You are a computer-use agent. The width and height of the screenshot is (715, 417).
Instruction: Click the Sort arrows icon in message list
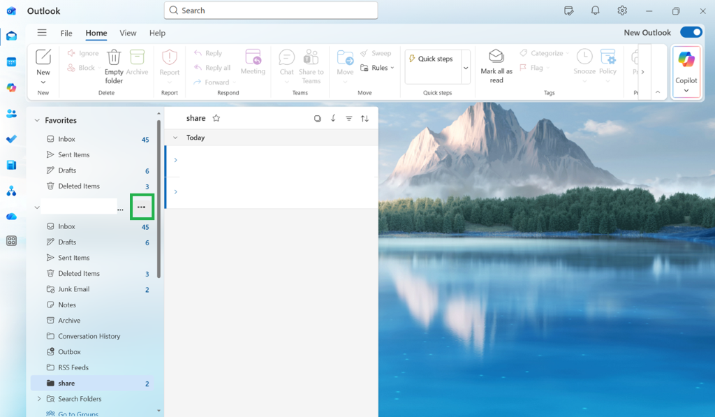tap(364, 119)
